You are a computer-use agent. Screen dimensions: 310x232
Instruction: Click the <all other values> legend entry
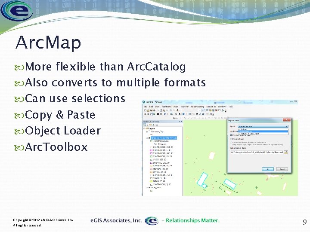tap(161, 141)
